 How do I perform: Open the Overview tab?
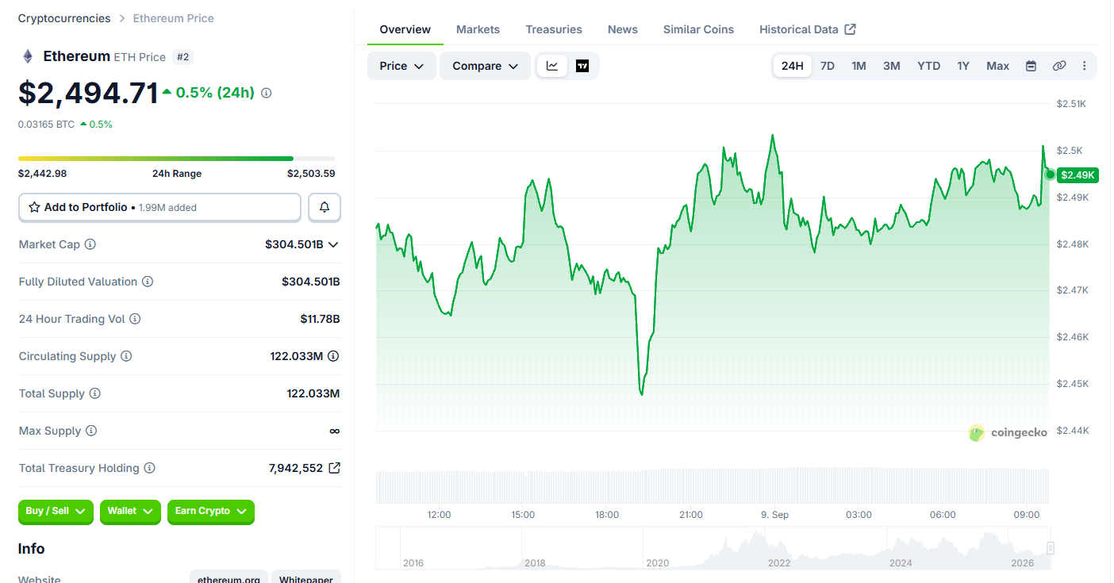point(405,29)
